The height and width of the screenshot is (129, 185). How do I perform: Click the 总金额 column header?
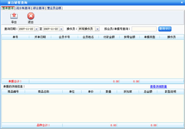pyautogui.click(x=148, y=92)
